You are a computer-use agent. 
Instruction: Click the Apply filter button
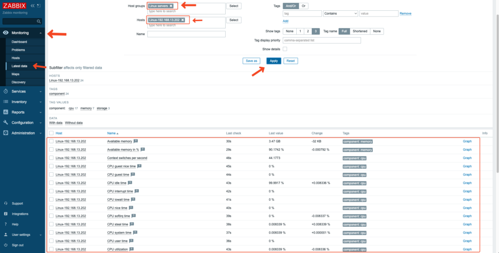tap(274, 61)
